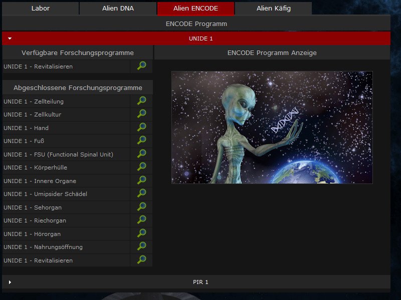
Task: Switch to the Labor tab
Action: [41, 8]
